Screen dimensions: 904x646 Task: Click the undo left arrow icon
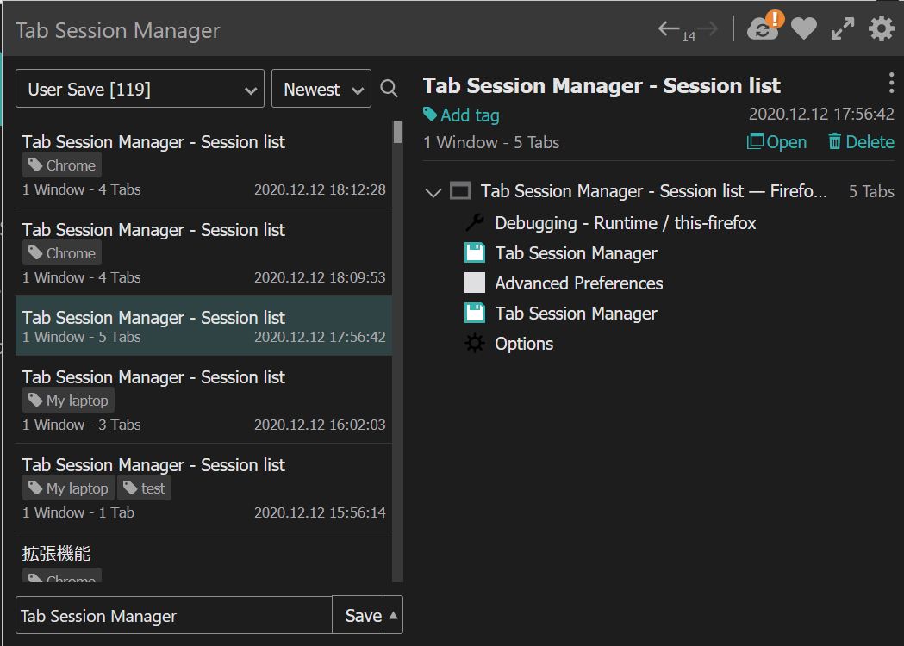pos(669,28)
